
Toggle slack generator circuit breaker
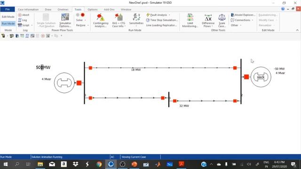(246, 77)
